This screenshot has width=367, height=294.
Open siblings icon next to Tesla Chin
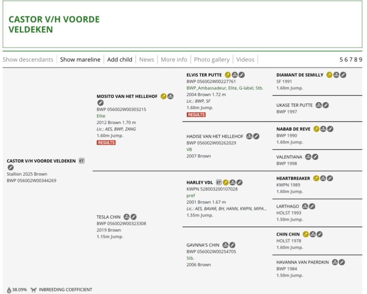(127, 217)
